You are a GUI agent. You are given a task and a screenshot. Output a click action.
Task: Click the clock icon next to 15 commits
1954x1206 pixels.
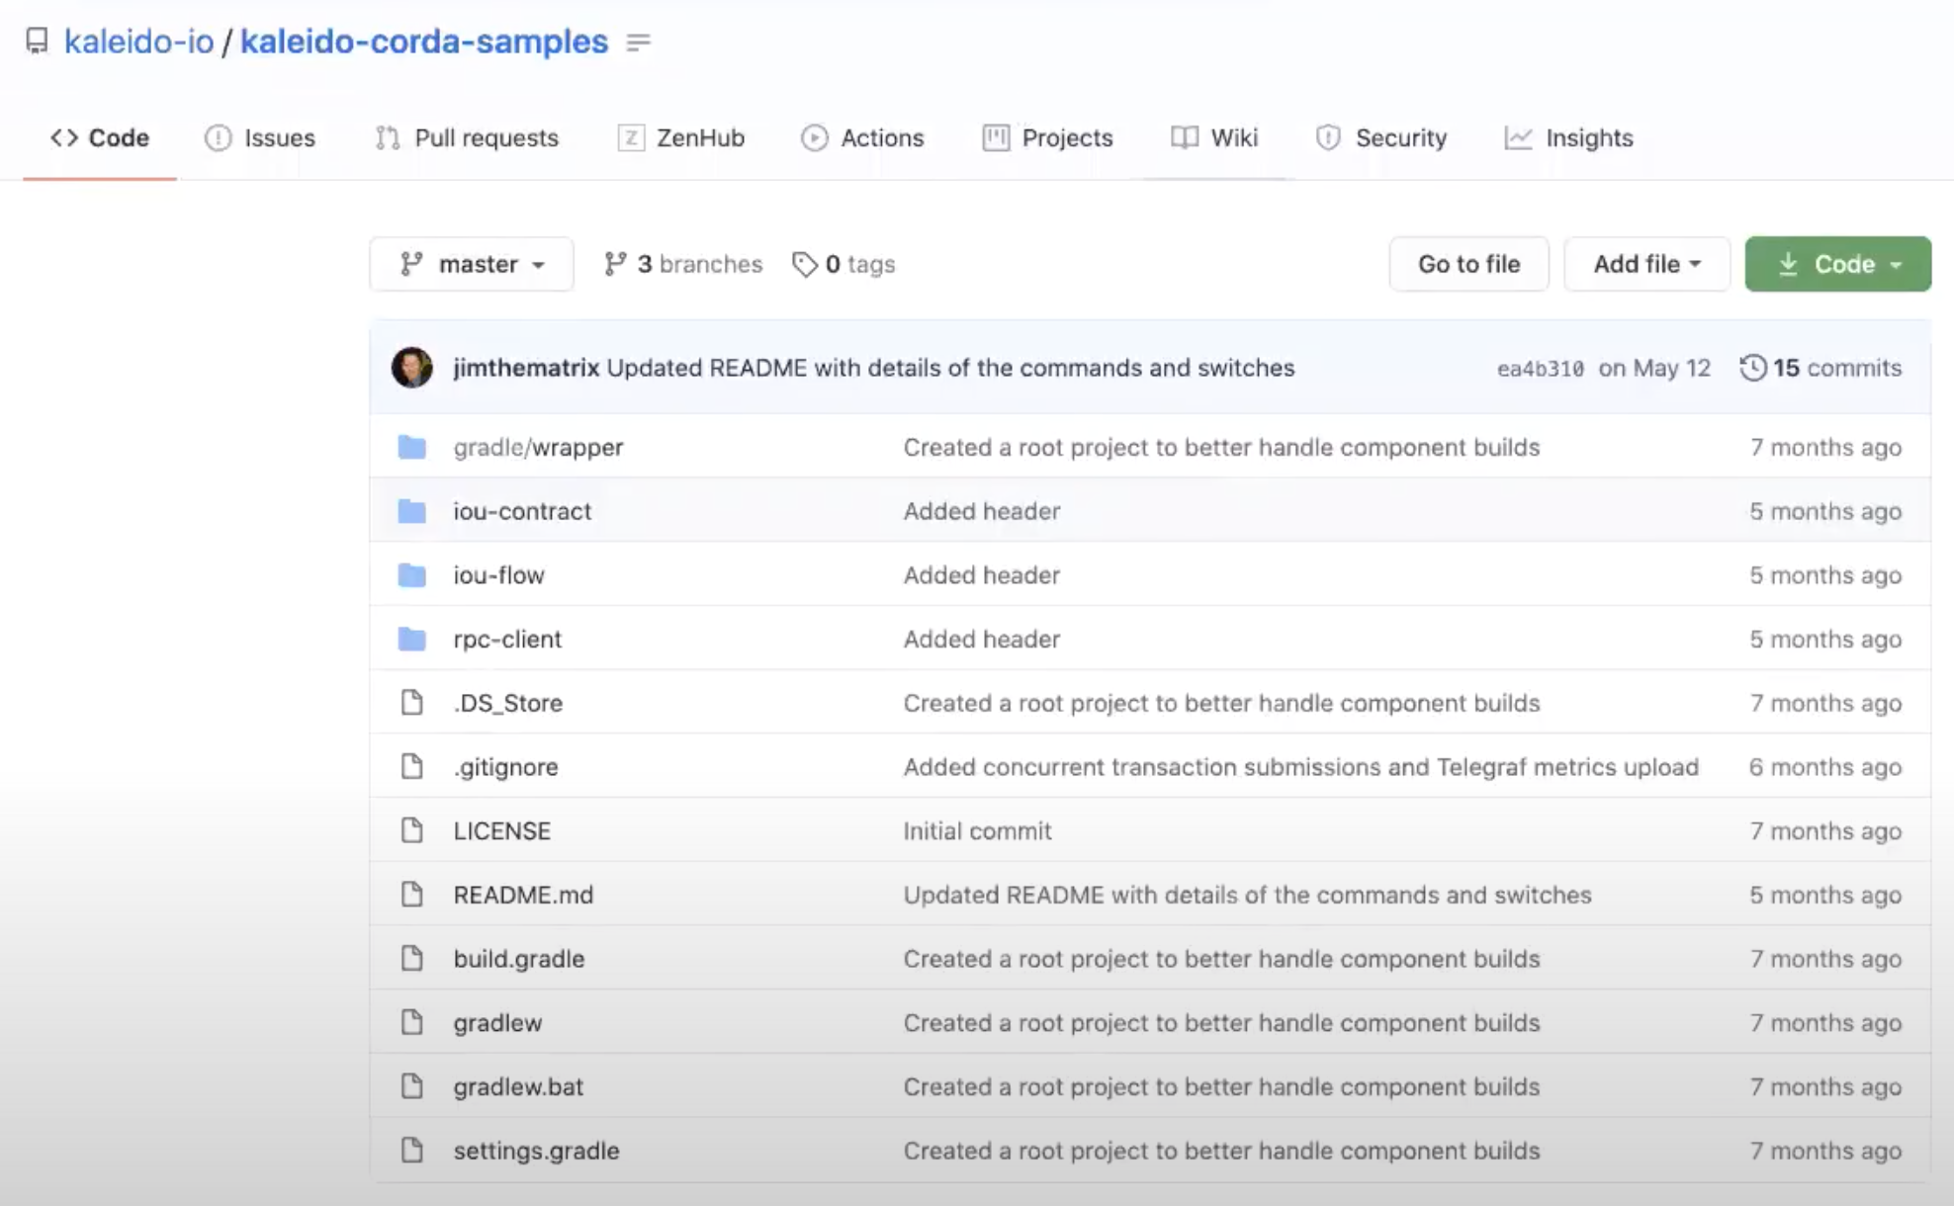point(1753,367)
